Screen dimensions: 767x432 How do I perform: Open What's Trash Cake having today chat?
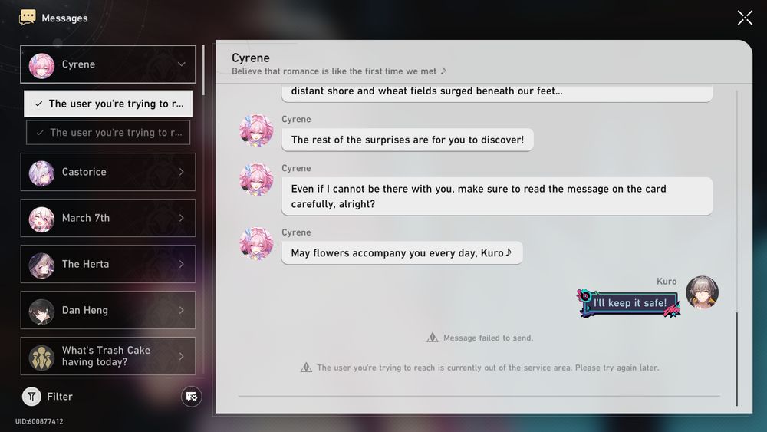(x=108, y=356)
